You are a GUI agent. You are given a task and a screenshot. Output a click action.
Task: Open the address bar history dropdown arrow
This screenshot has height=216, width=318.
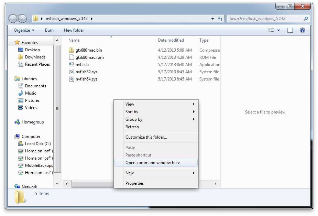212,19
